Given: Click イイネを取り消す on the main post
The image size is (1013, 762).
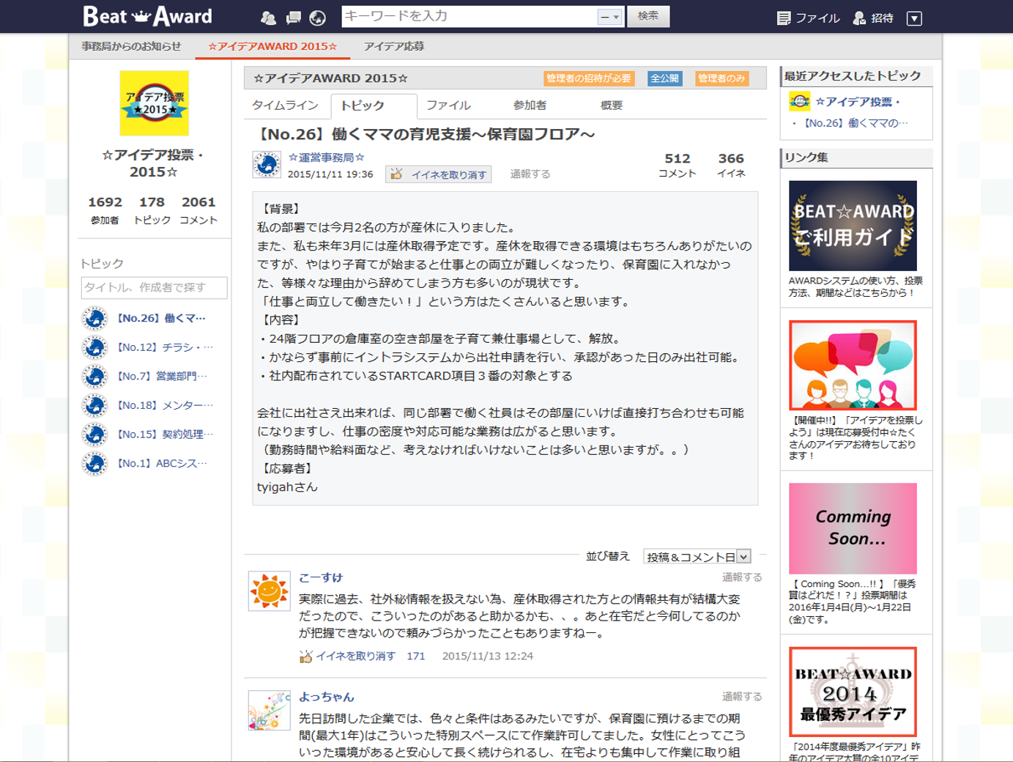Looking at the screenshot, I should [438, 174].
